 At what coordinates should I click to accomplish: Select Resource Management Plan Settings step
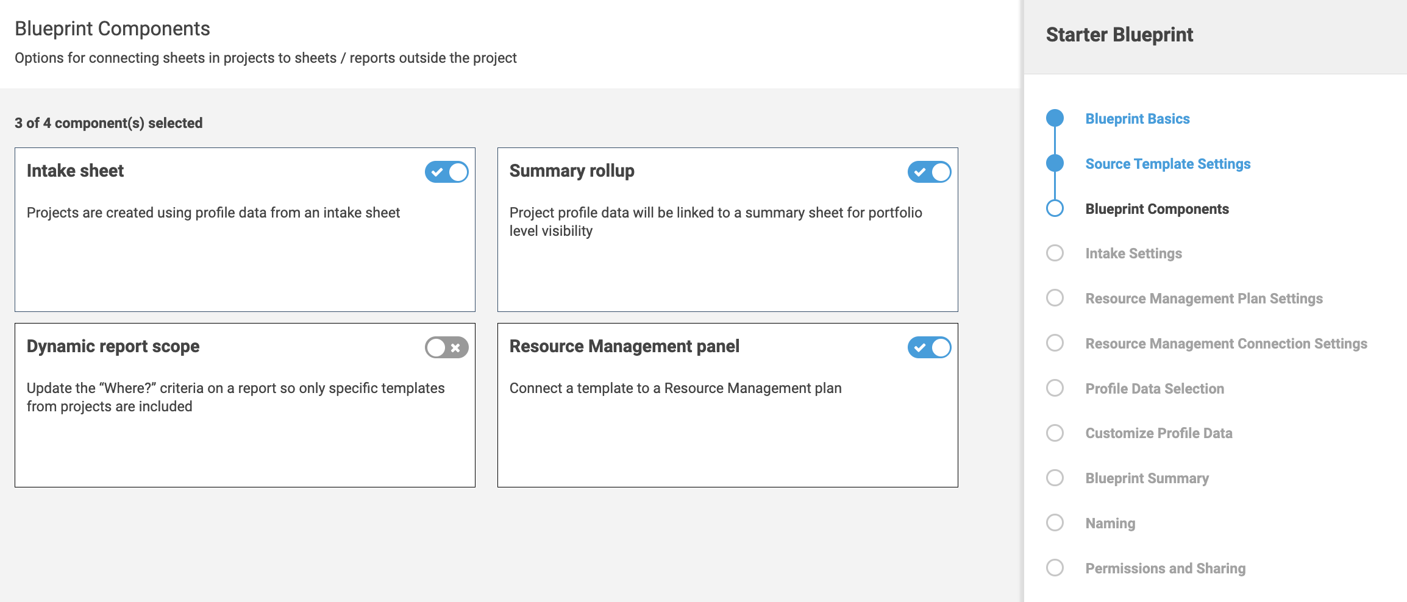pos(1203,299)
